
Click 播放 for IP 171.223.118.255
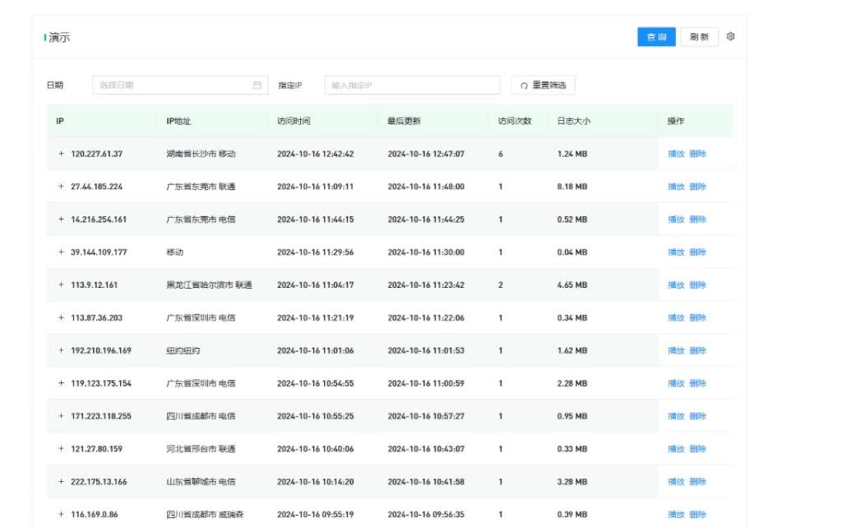(x=677, y=416)
